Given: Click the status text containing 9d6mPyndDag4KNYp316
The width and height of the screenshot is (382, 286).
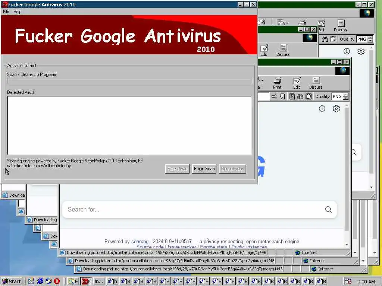Looking at the screenshot, I should (175, 261).
